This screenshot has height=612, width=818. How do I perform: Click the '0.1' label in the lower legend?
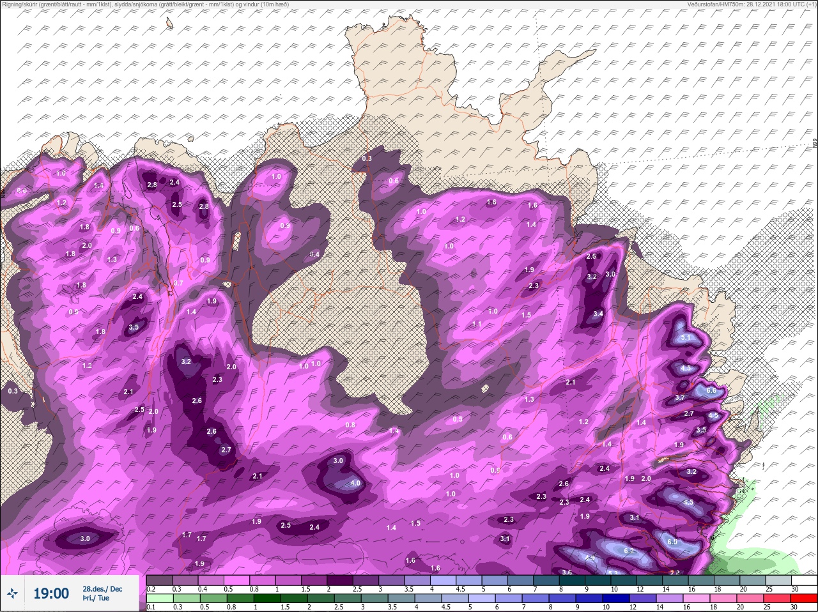coord(151,608)
